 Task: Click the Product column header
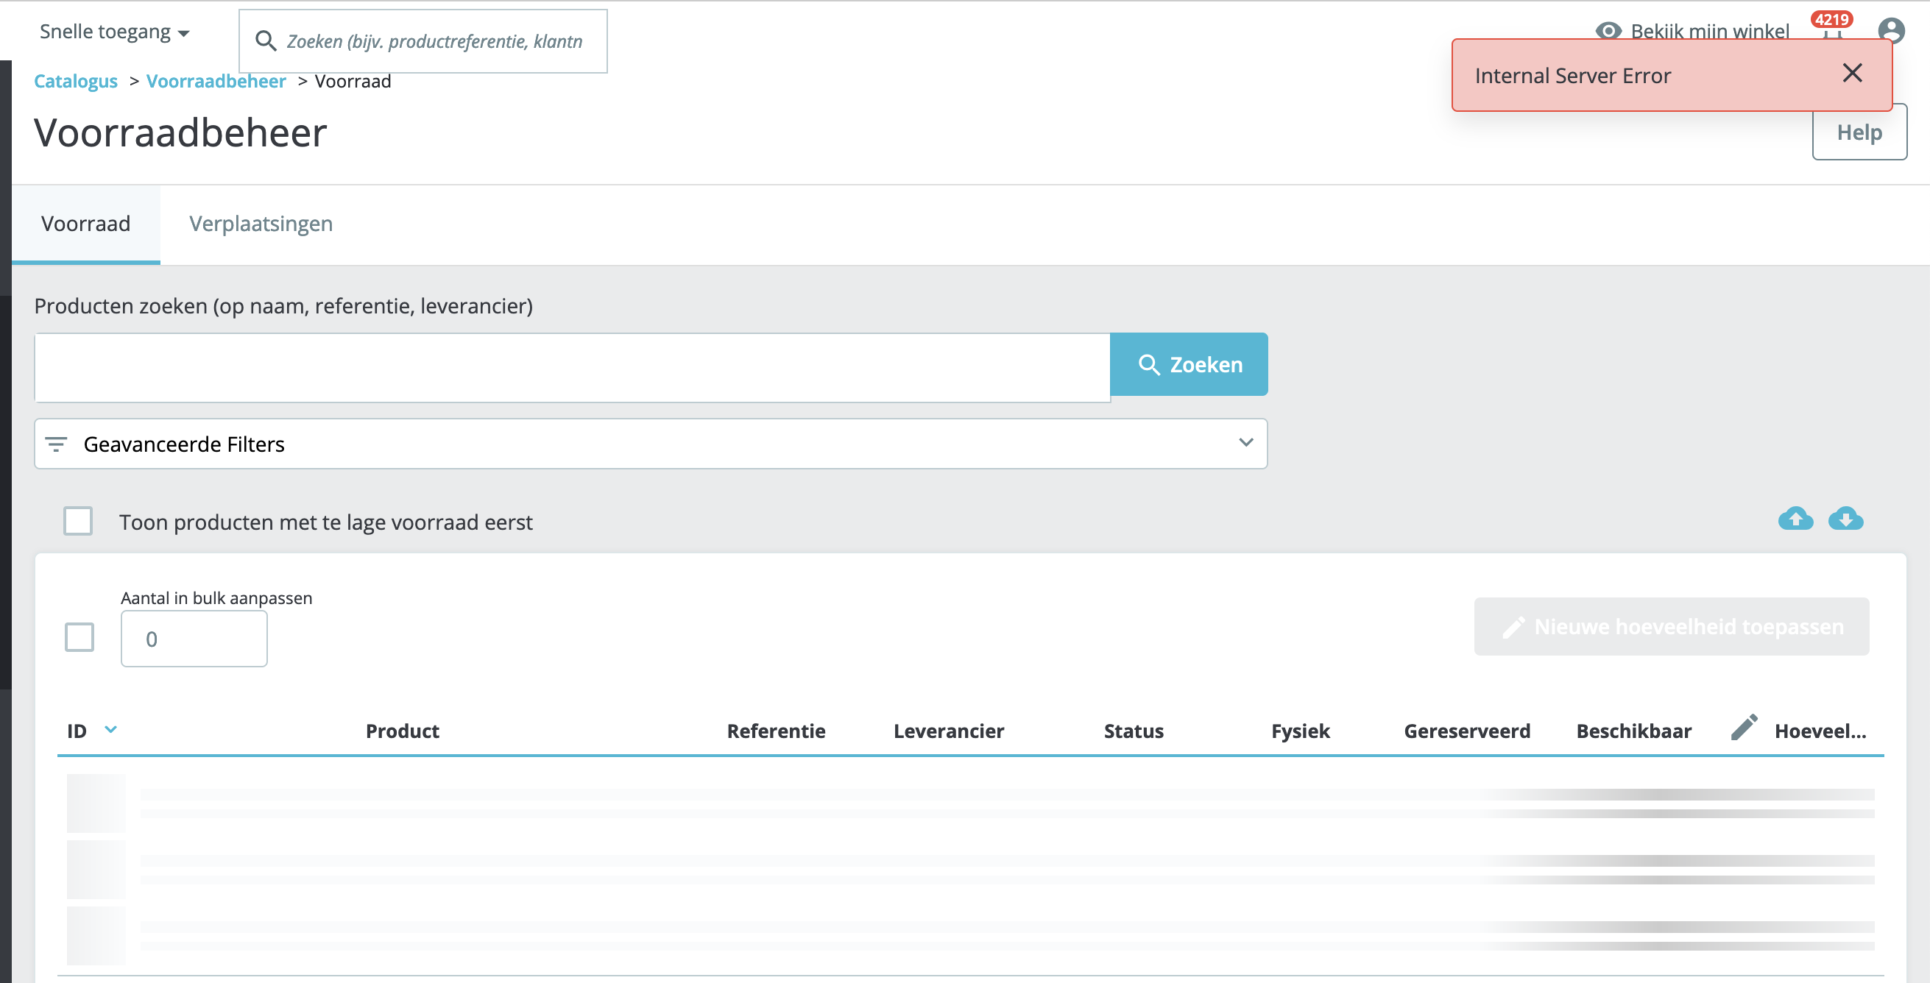tap(403, 731)
